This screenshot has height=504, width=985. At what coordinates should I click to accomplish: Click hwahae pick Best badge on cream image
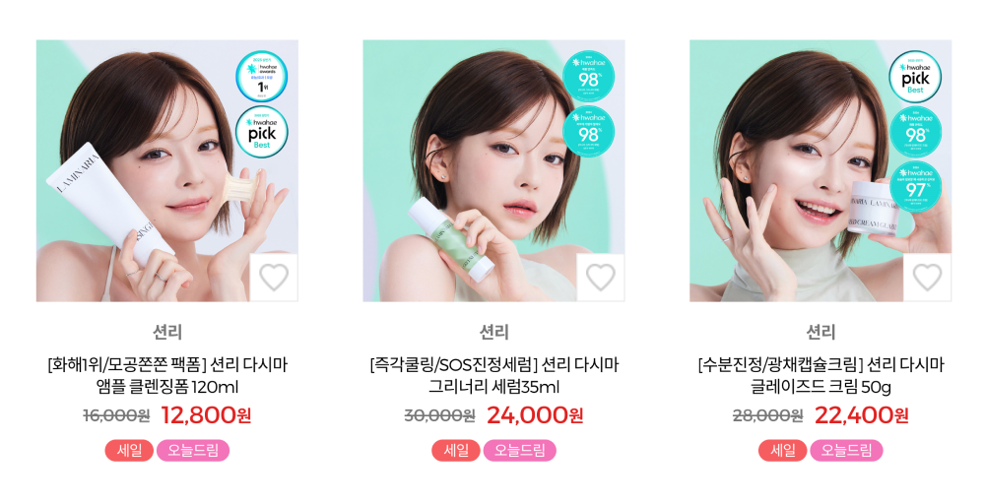pyautogui.click(x=915, y=77)
